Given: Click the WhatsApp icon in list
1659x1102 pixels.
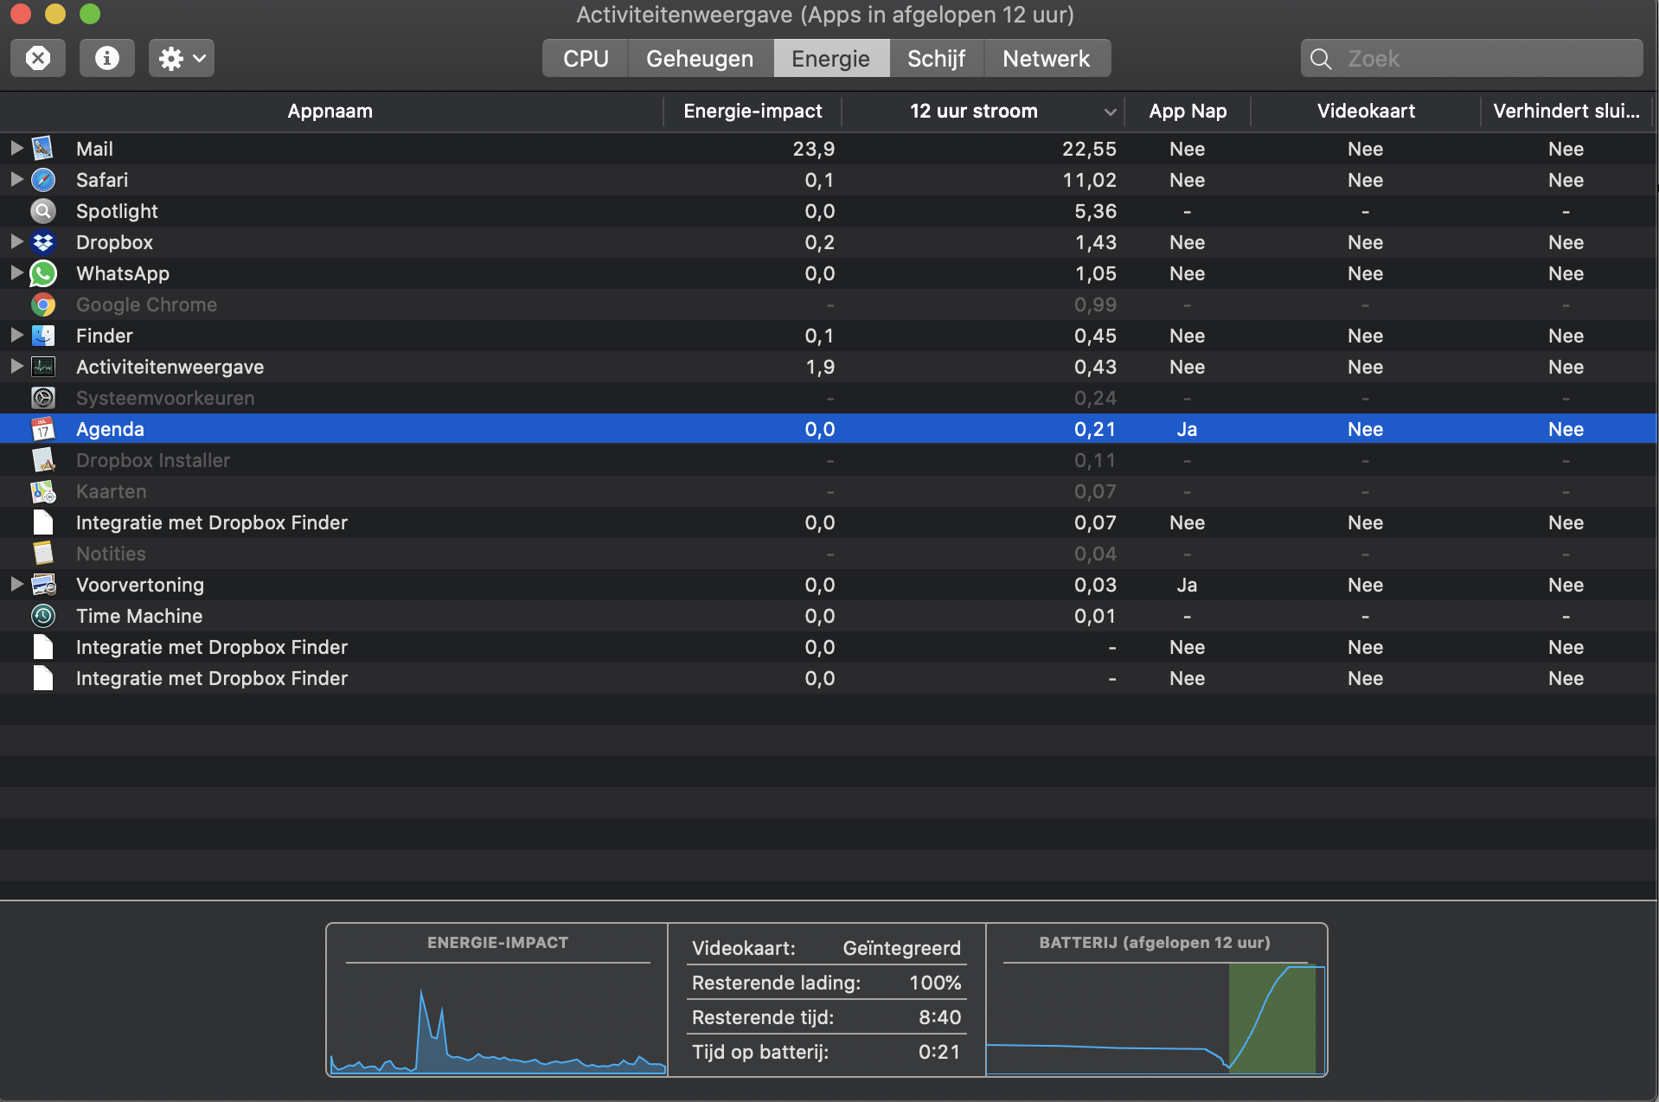Looking at the screenshot, I should tap(43, 273).
